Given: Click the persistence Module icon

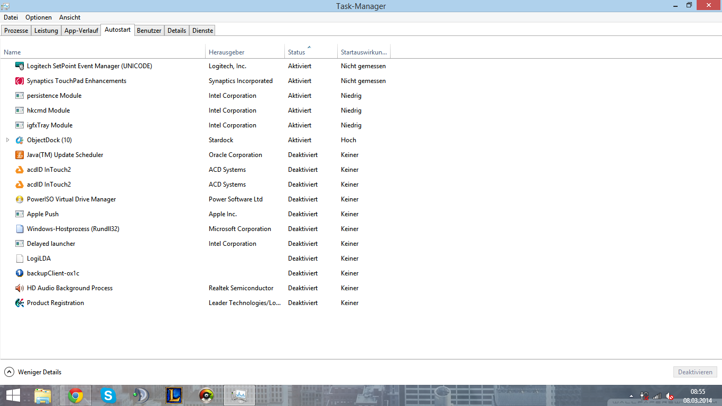Looking at the screenshot, I should [x=20, y=96].
